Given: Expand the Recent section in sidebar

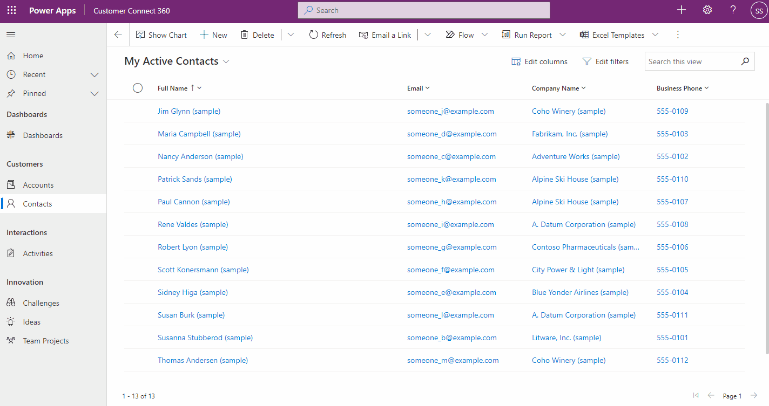Looking at the screenshot, I should coord(95,74).
